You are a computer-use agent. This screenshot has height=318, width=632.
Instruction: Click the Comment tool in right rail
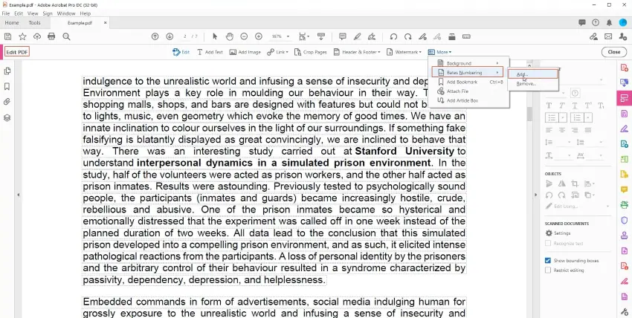(625, 189)
